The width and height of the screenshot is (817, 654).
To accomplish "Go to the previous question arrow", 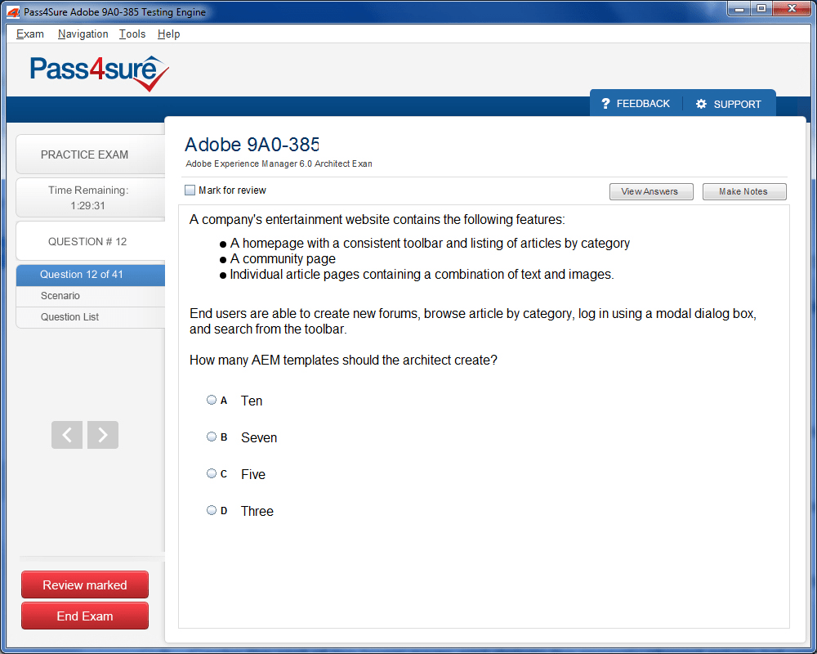I will click(x=67, y=434).
